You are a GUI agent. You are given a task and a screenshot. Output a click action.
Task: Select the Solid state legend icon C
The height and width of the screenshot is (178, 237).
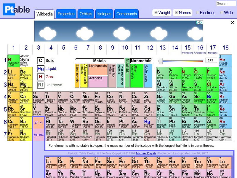point(41,61)
